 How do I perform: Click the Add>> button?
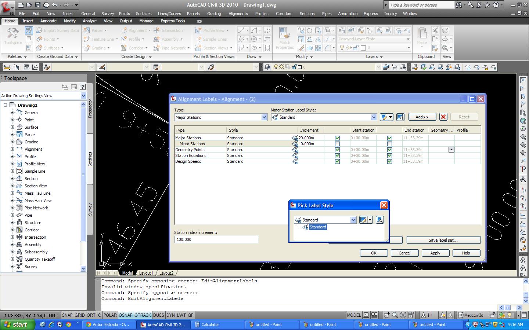click(x=422, y=117)
